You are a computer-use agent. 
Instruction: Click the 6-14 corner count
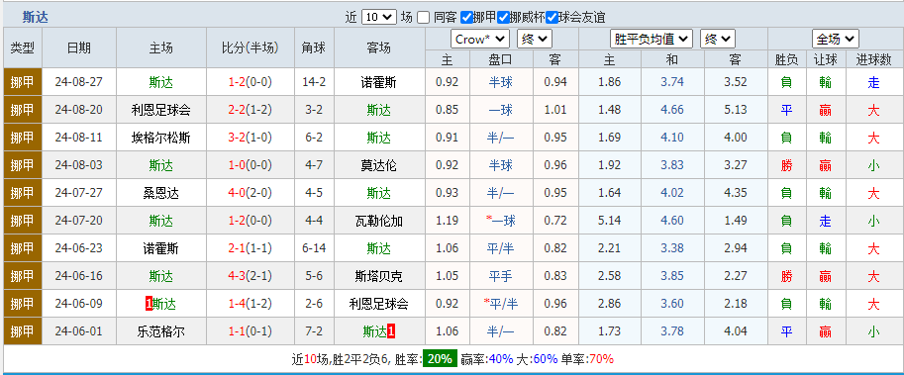click(314, 248)
